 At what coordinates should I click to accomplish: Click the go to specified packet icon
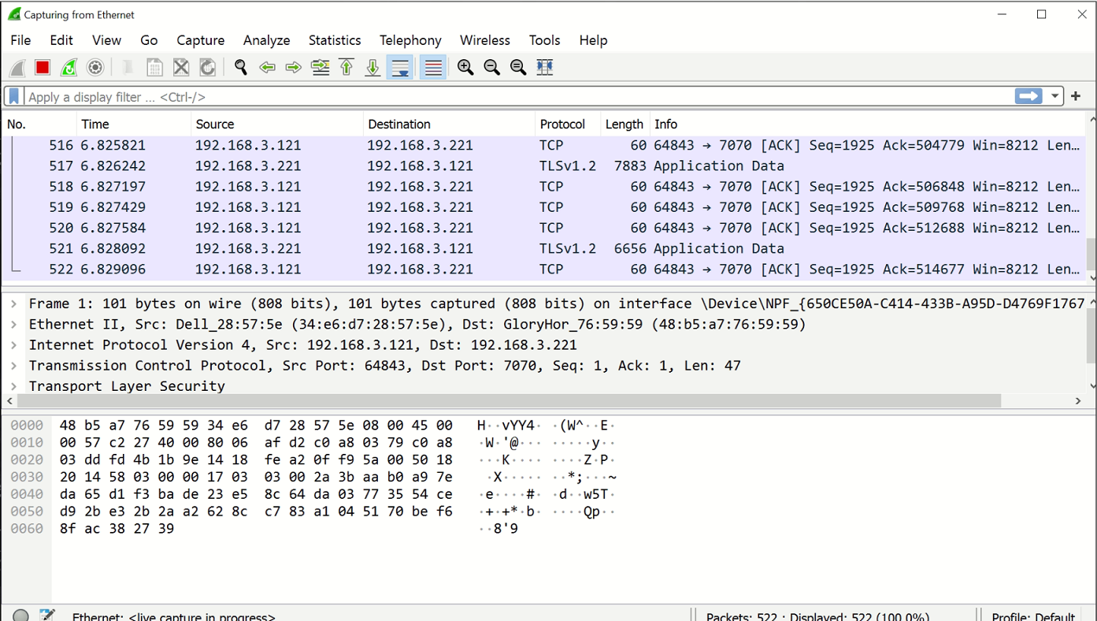click(x=320, y=68)
